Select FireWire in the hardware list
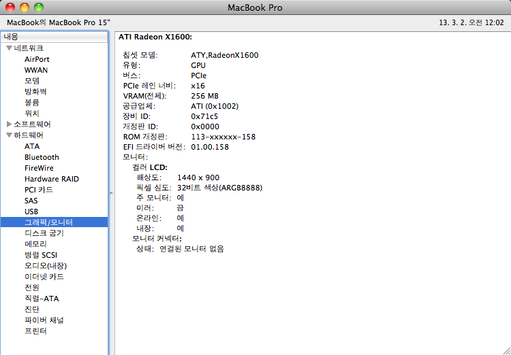511x355 pixels. tap(39, 168)
